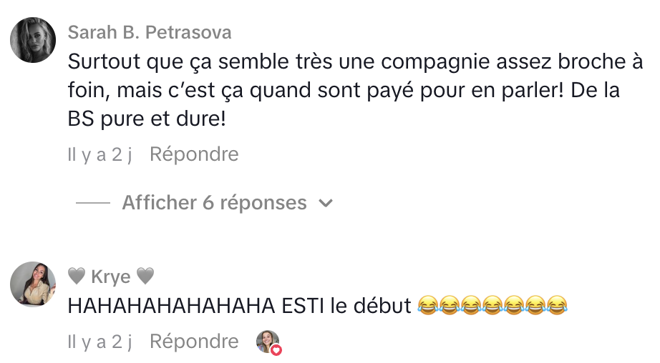Click the first laughing emoji in Krye's comment

pyautogui.click(x=427, y=307)
